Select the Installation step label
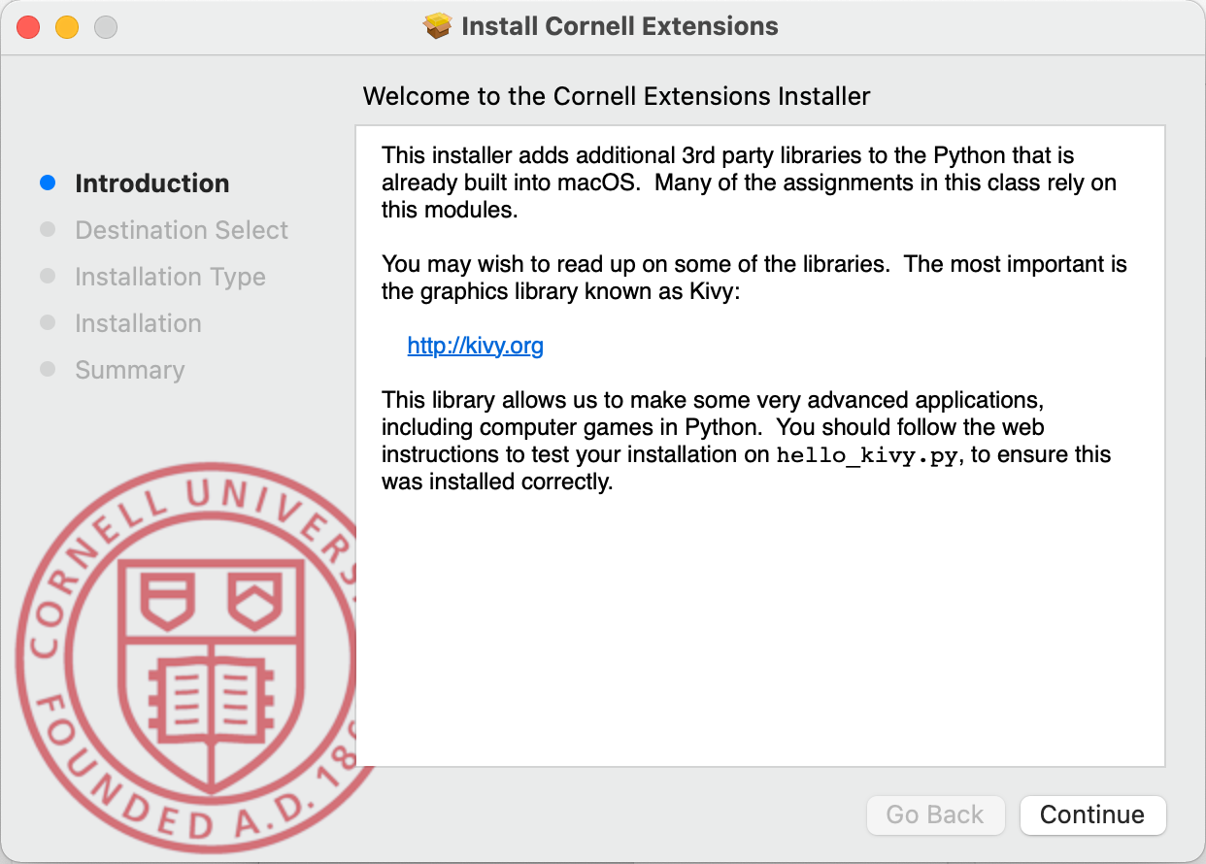Screen dimensions: 1206x864 pyautogui.click(x=138, y=323)
